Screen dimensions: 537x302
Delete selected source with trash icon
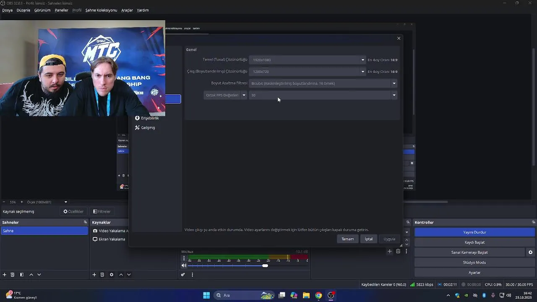102,275
